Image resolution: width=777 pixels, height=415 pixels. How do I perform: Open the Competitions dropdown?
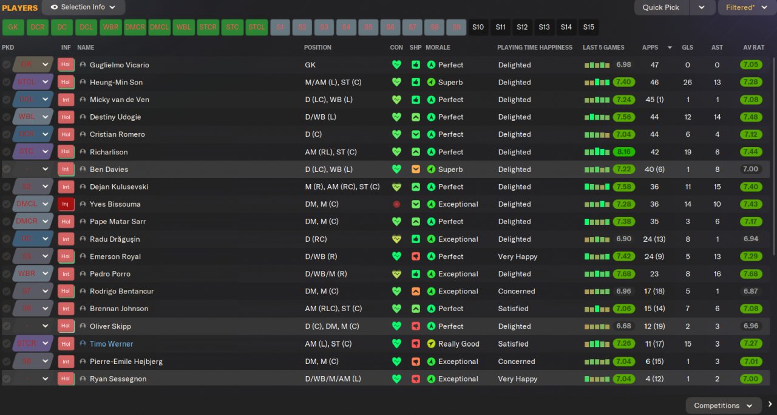[x=724, y=405]
